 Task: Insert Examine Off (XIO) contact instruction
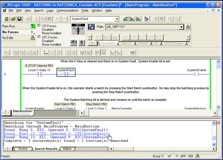point(134,37)
